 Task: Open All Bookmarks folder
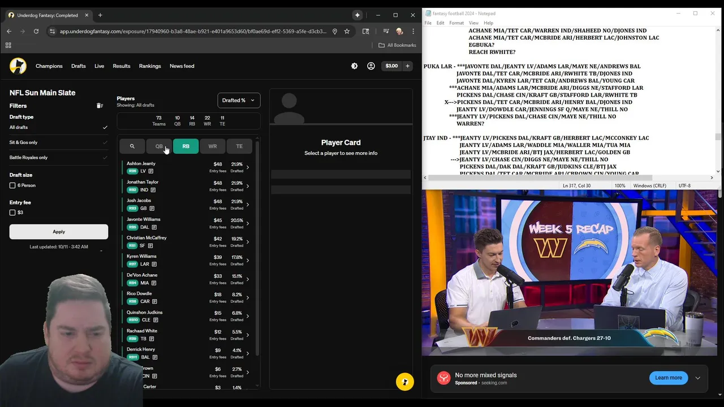[x=397, y=45]
